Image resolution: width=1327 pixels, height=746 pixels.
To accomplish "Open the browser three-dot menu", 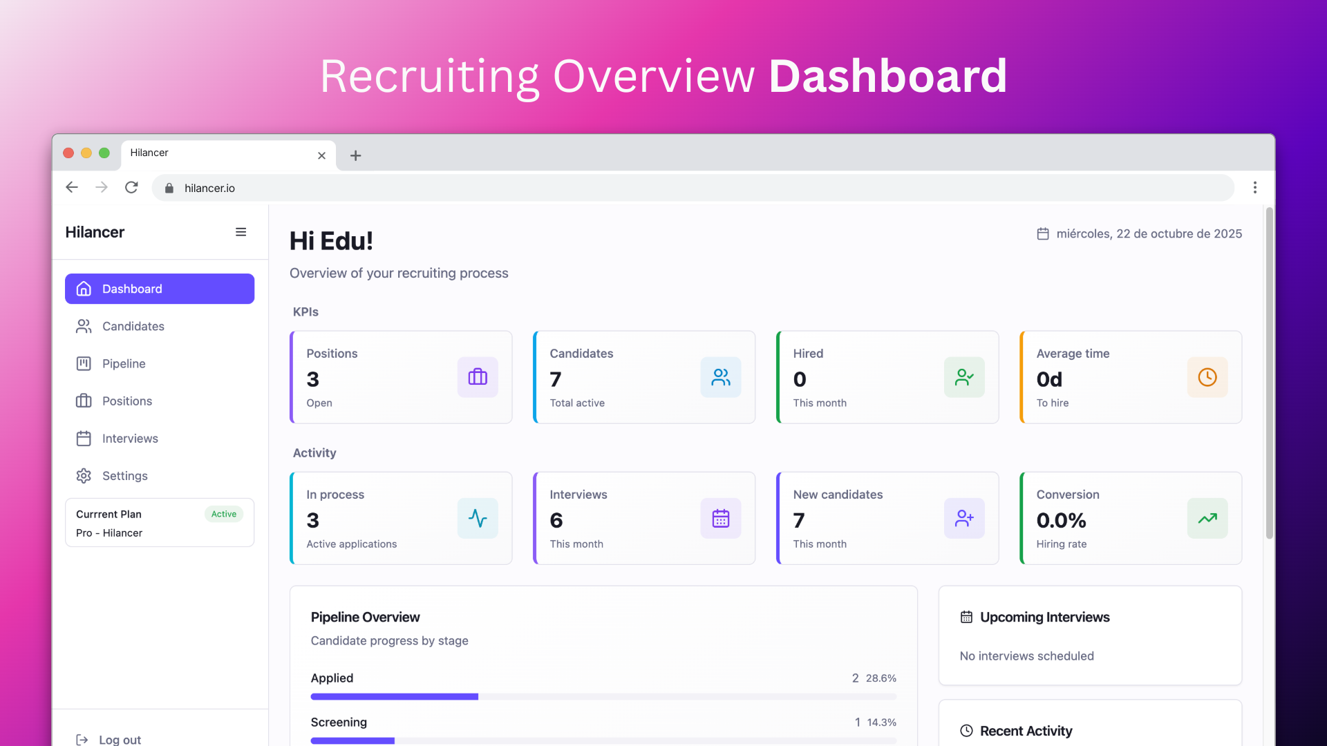I will pyautogui.click(x=1255, y=188).
